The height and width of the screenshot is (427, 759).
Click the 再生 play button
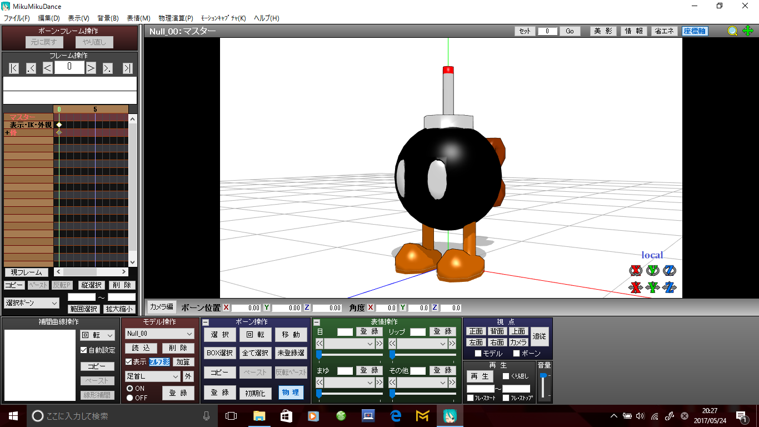480,376
